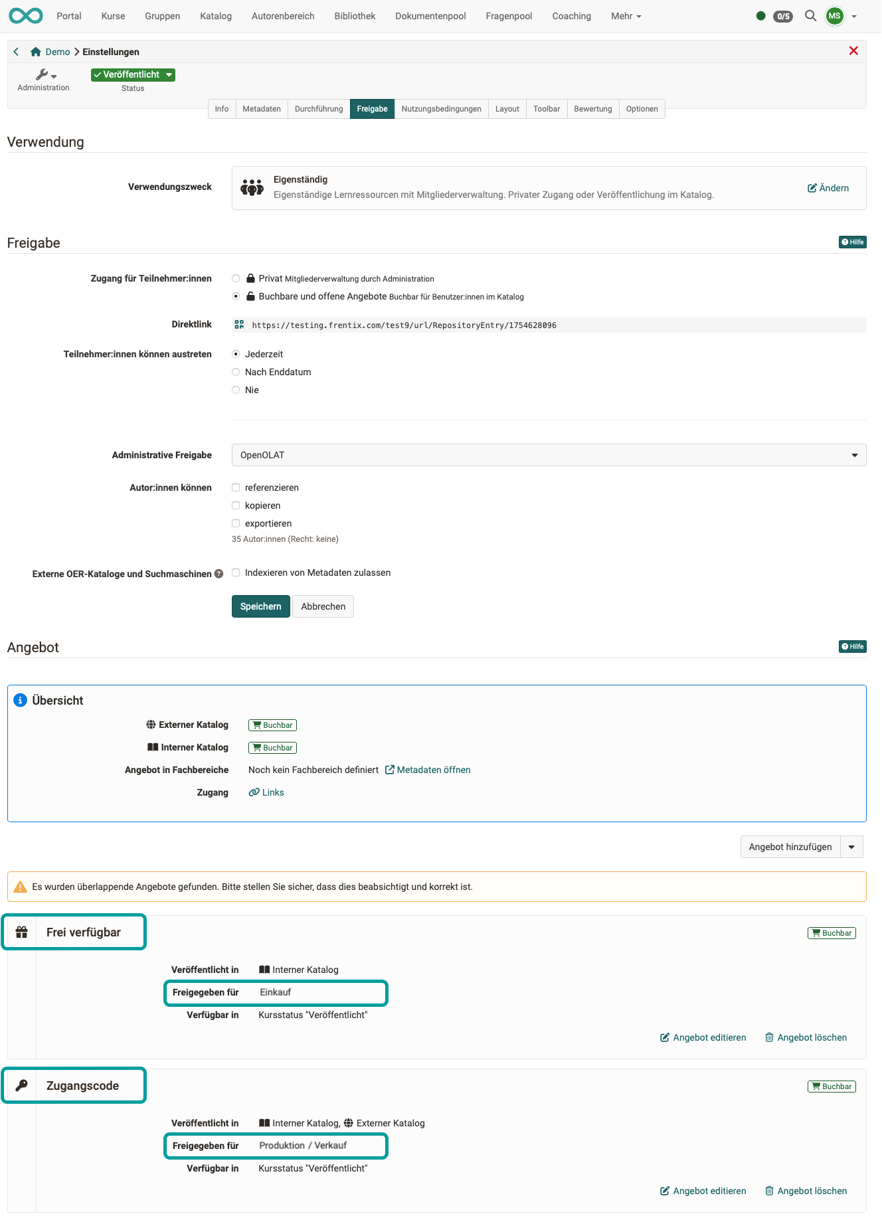Open the Katalog menu item
The width and height of the screenshot is (882, 1224).
coord(216,16)
